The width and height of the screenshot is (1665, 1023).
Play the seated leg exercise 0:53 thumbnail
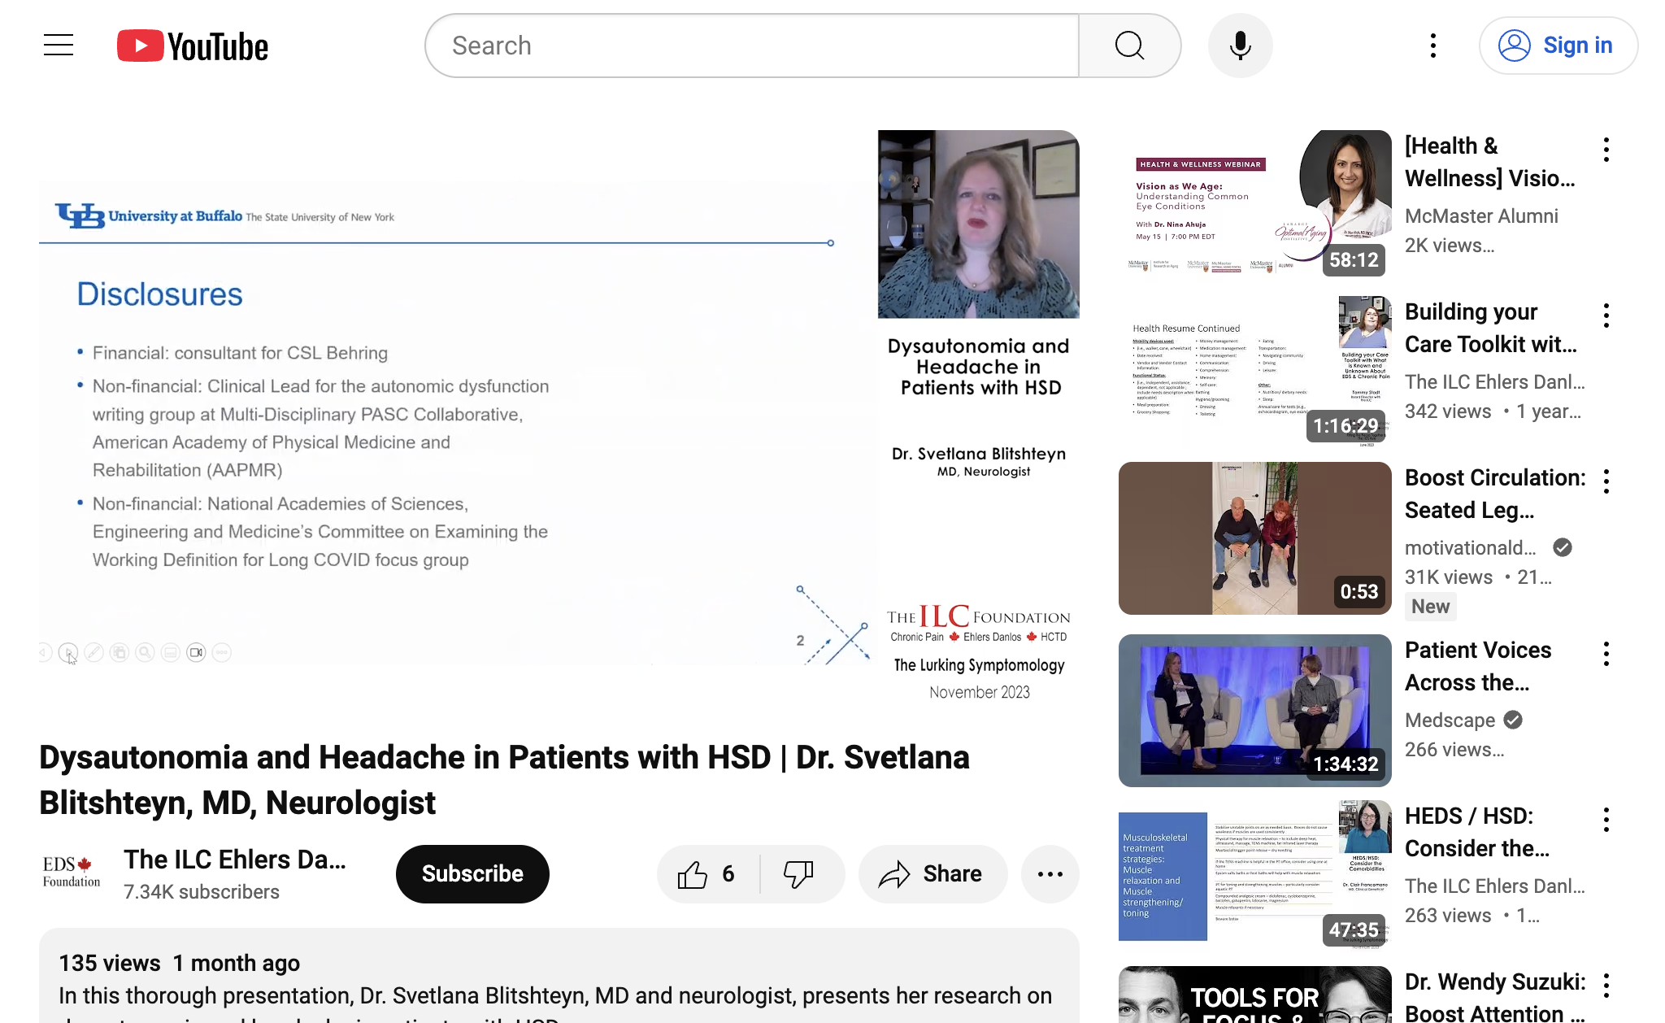[1254, 538]
